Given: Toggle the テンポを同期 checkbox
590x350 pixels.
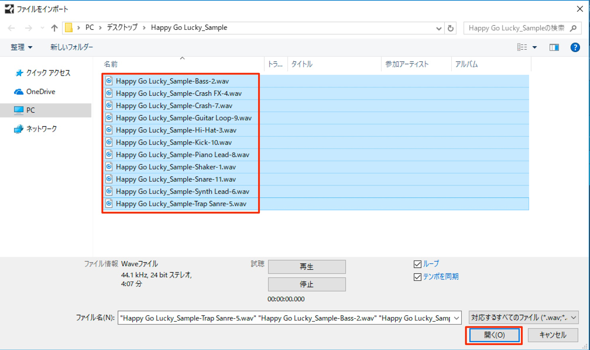Looking at the screenshot, I should (417, 277).
